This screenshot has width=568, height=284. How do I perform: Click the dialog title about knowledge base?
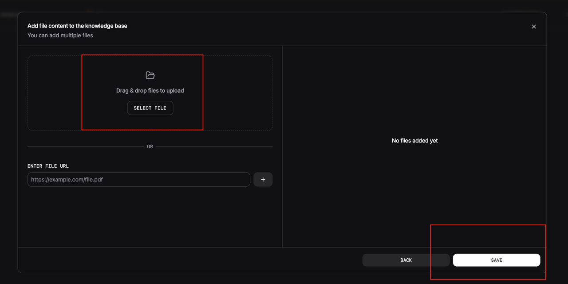[x=77, y=26]
